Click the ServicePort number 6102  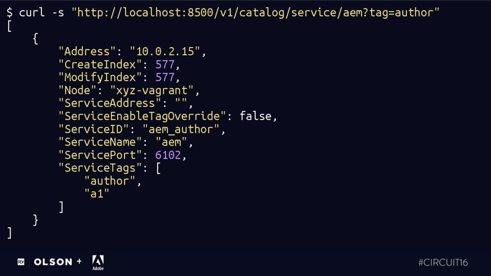coord(168,155)
